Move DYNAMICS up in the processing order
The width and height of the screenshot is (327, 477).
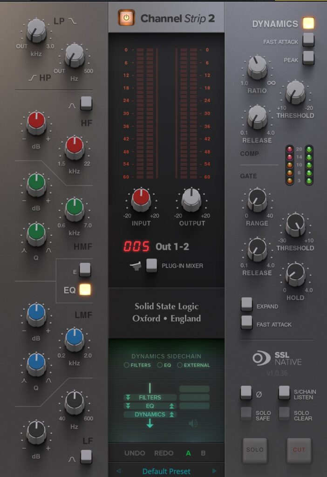(x=171, y=414)
